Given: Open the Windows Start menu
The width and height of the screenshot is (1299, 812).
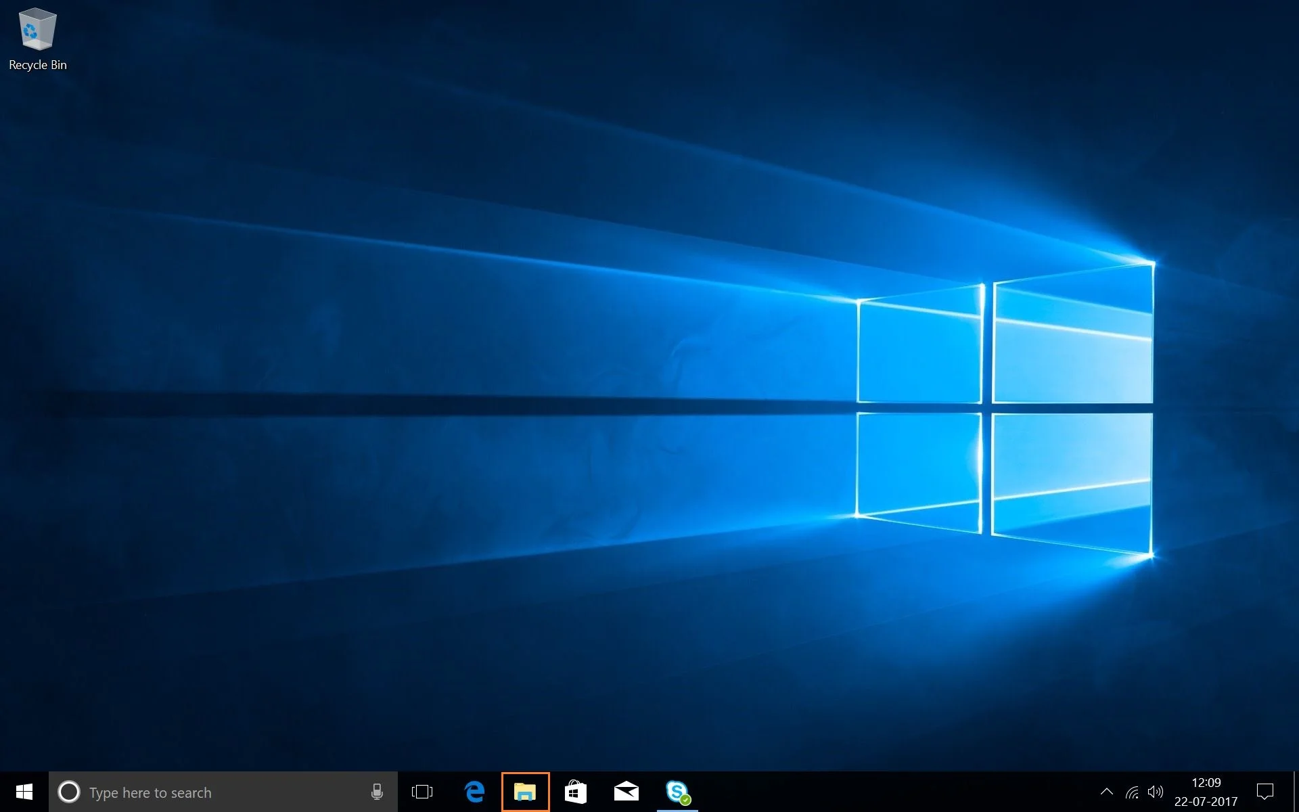Looking at the screenshot, I should tap(24, 792).
